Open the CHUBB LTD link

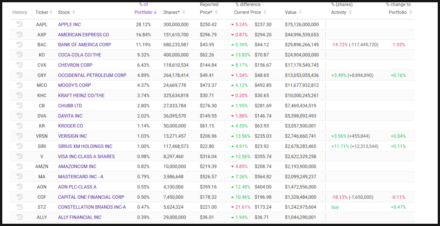[70, 106]
